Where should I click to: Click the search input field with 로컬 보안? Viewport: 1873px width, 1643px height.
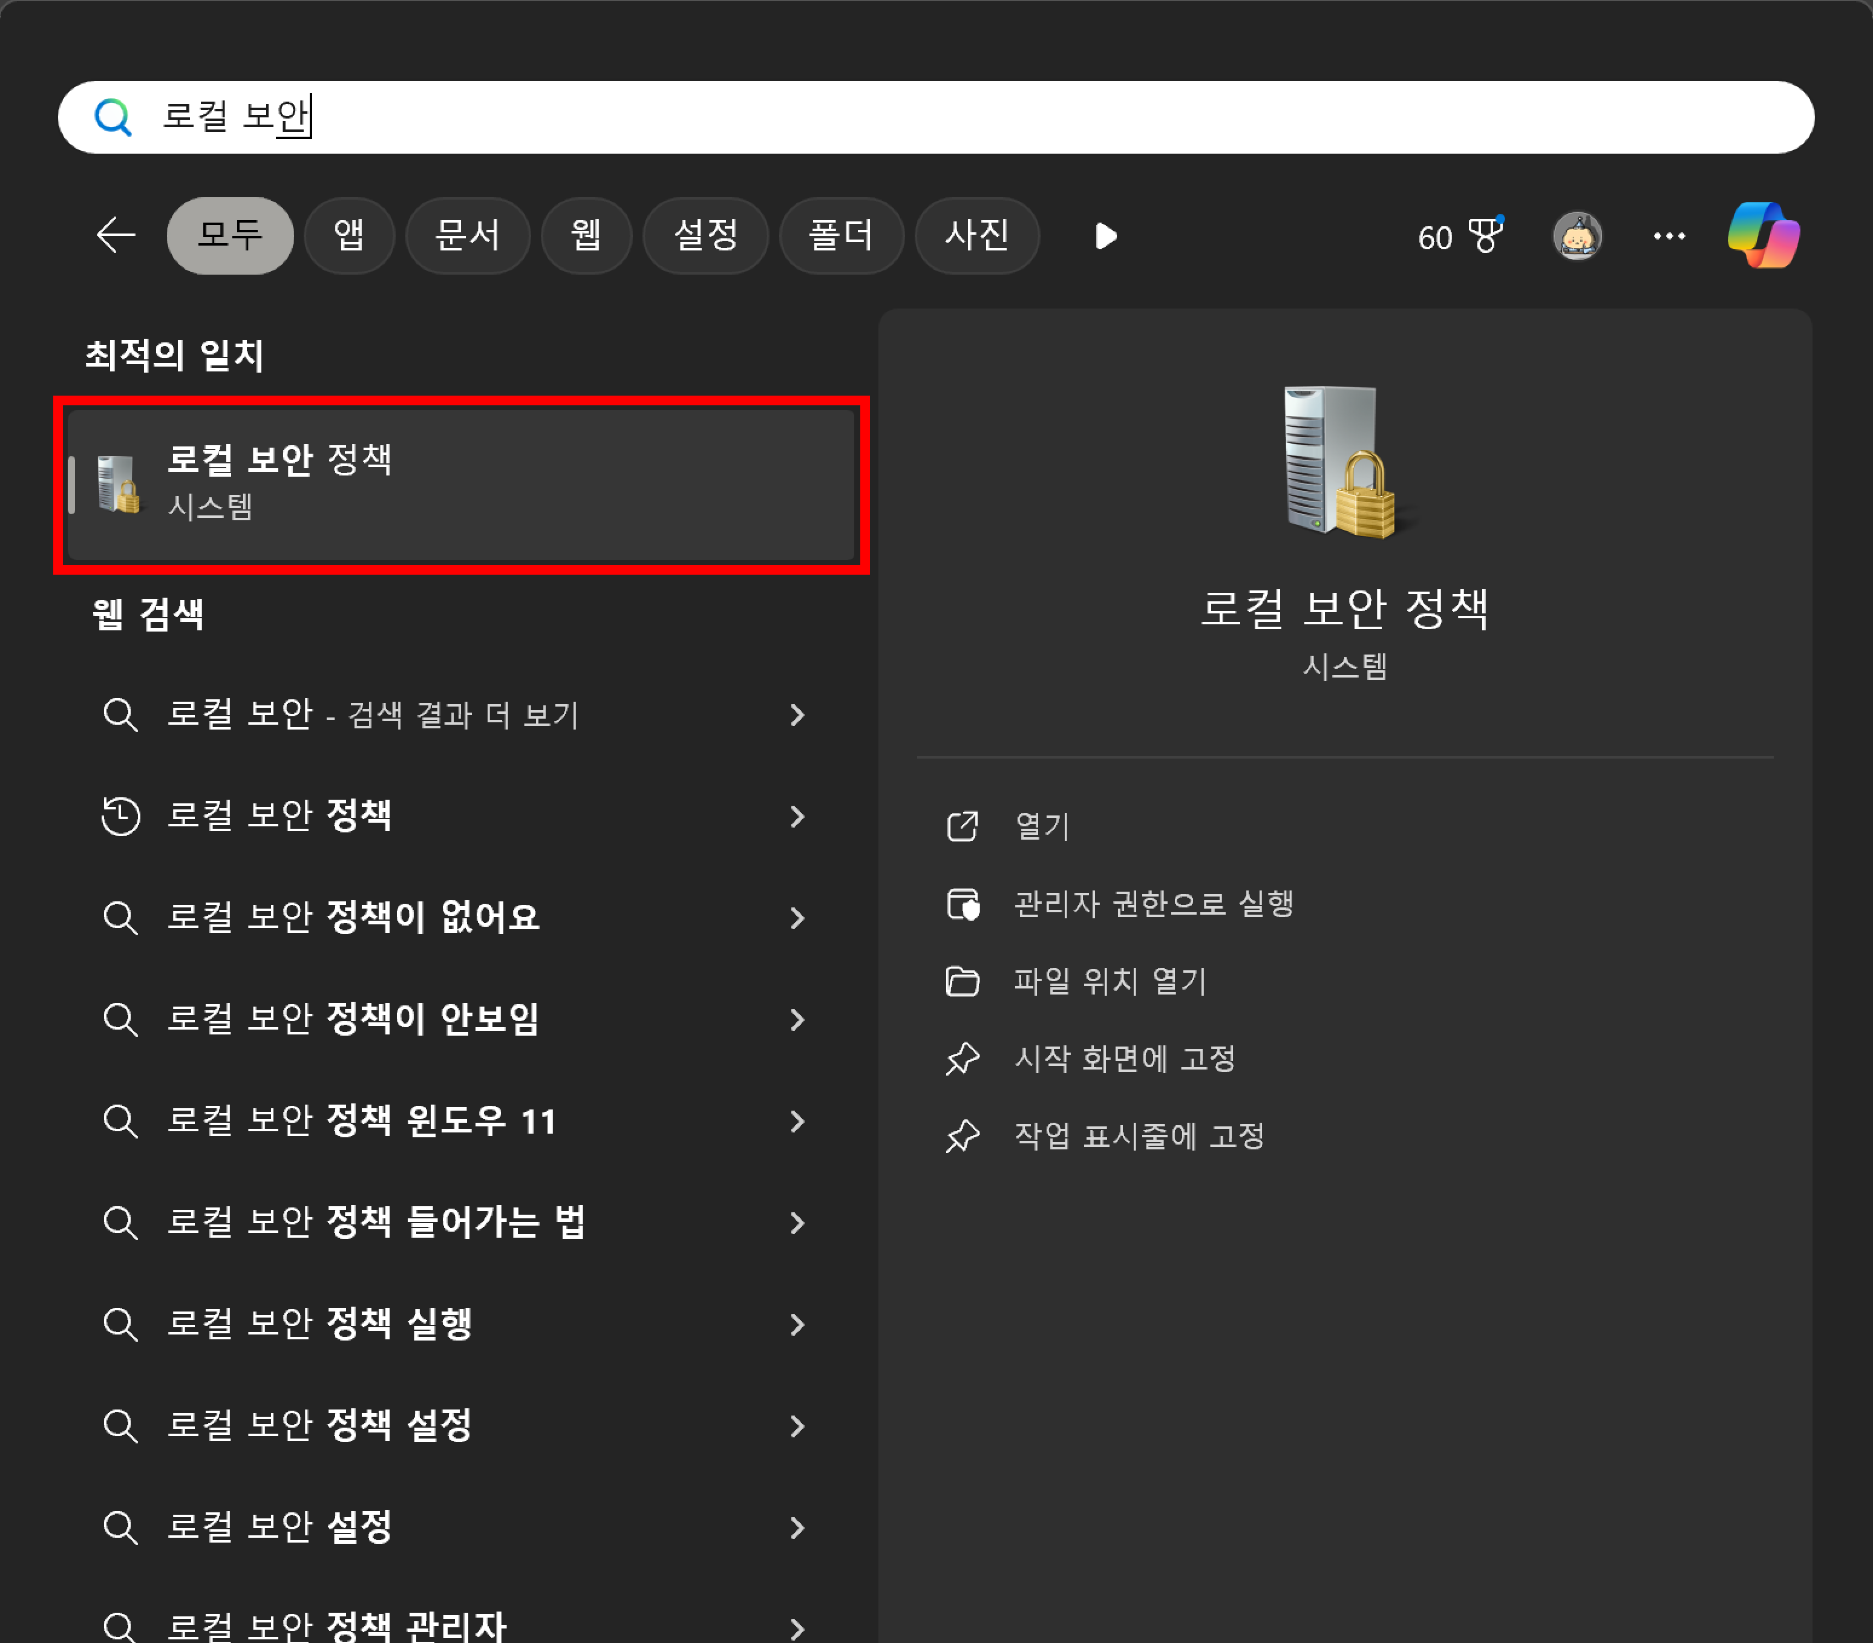pos(935,117)
